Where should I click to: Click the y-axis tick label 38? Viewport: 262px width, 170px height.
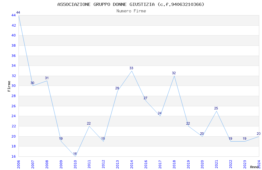[x=14, y=45]
